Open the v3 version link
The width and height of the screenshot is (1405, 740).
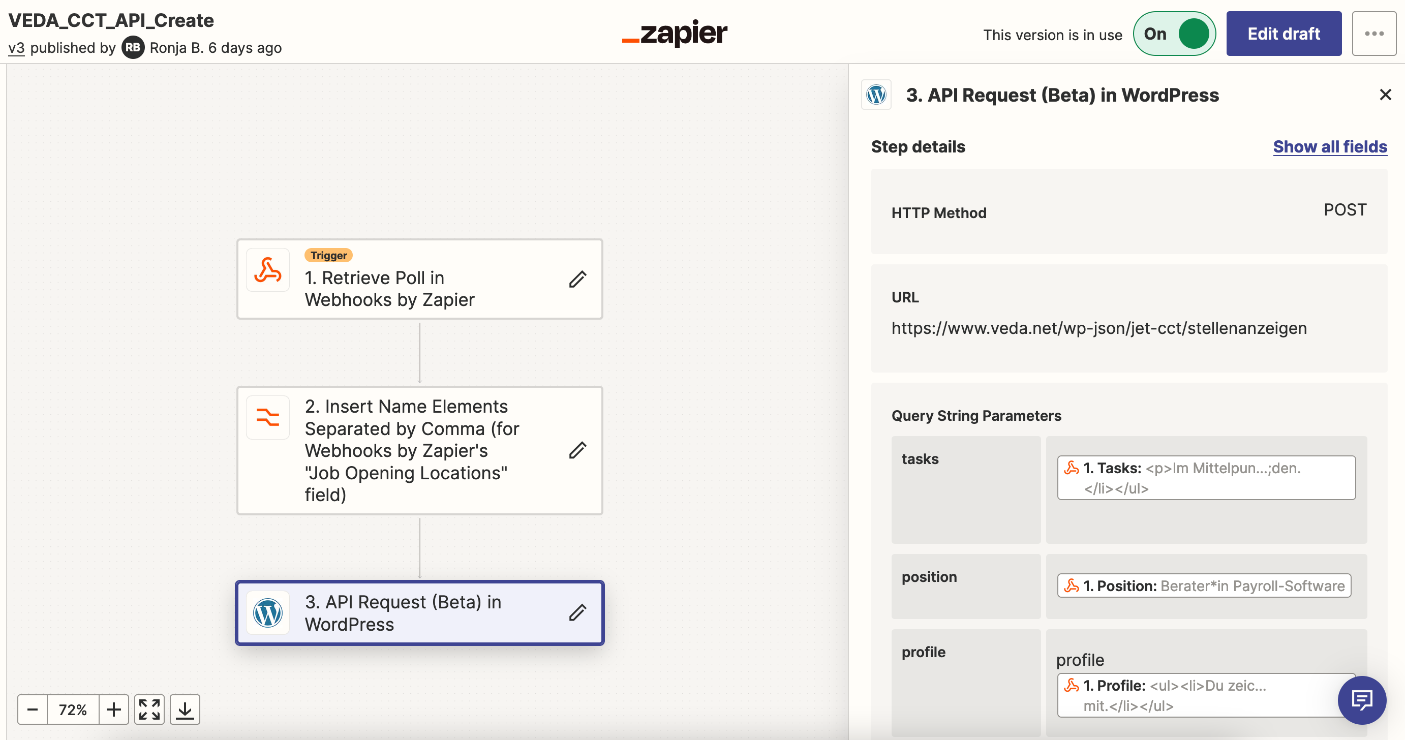click(x=16, y=48)
